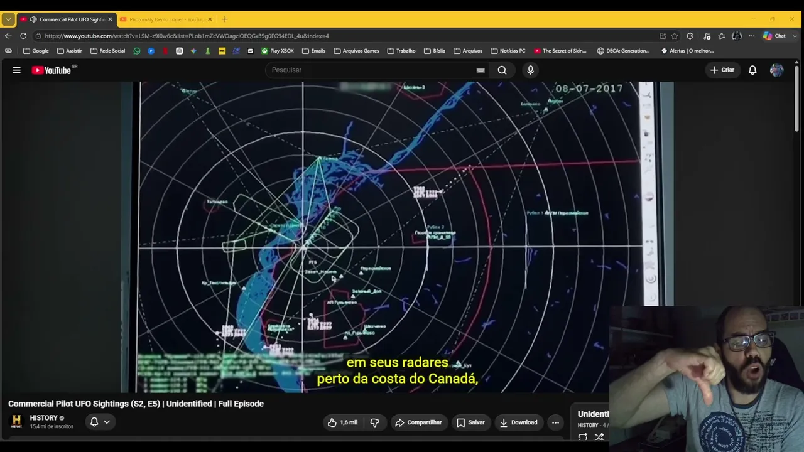Open the Trabalho bookmarks folder
Screen dimensions: 804x452
pyautogui.click(x=401, y=51)
